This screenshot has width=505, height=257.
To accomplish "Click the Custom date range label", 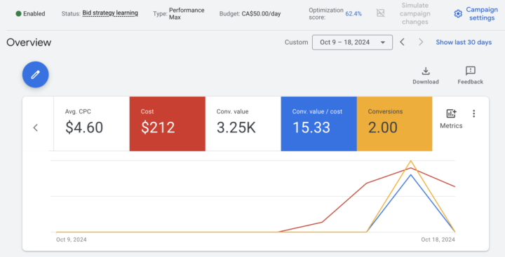I will click(296, 42).
